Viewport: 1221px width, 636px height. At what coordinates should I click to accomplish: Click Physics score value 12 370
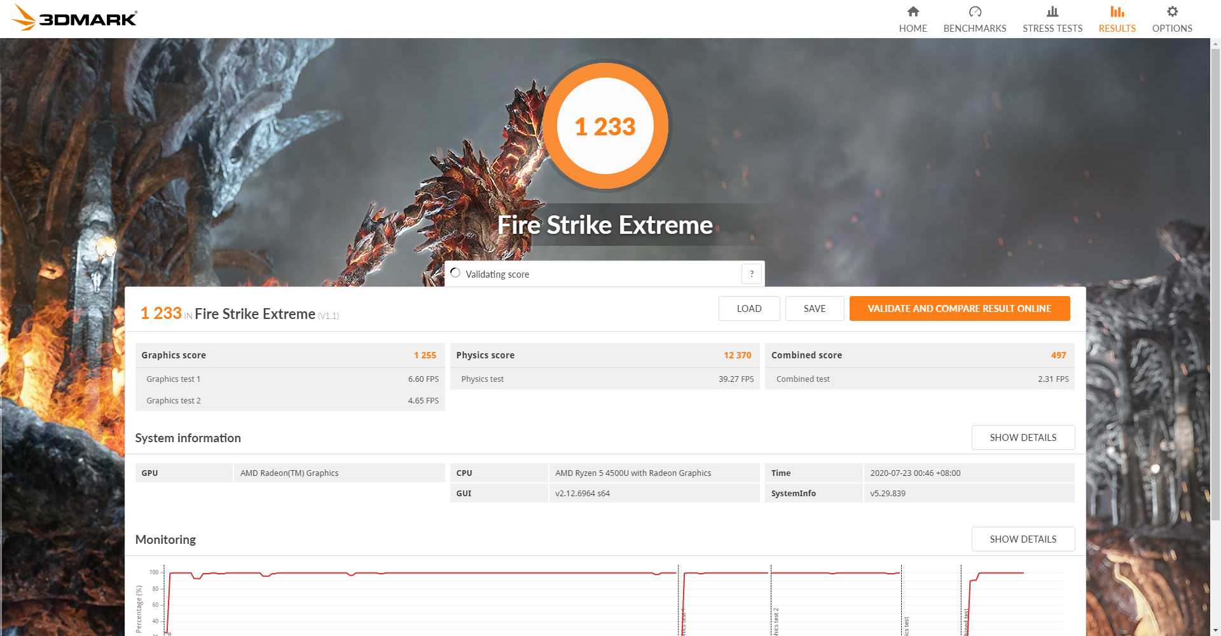tap(738, 355)
